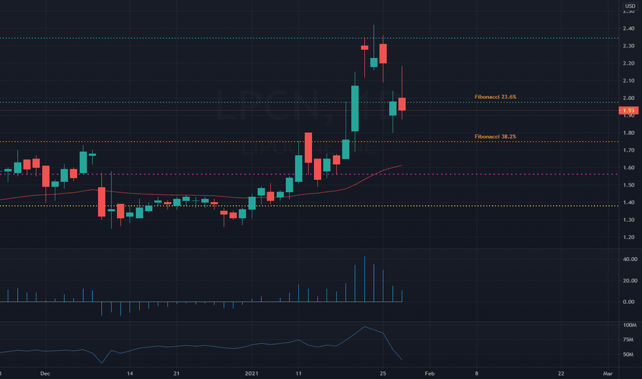The width and height of the screenshot is (642, 379).
Task: Click the USD currency button
Action: pos(630,6)
